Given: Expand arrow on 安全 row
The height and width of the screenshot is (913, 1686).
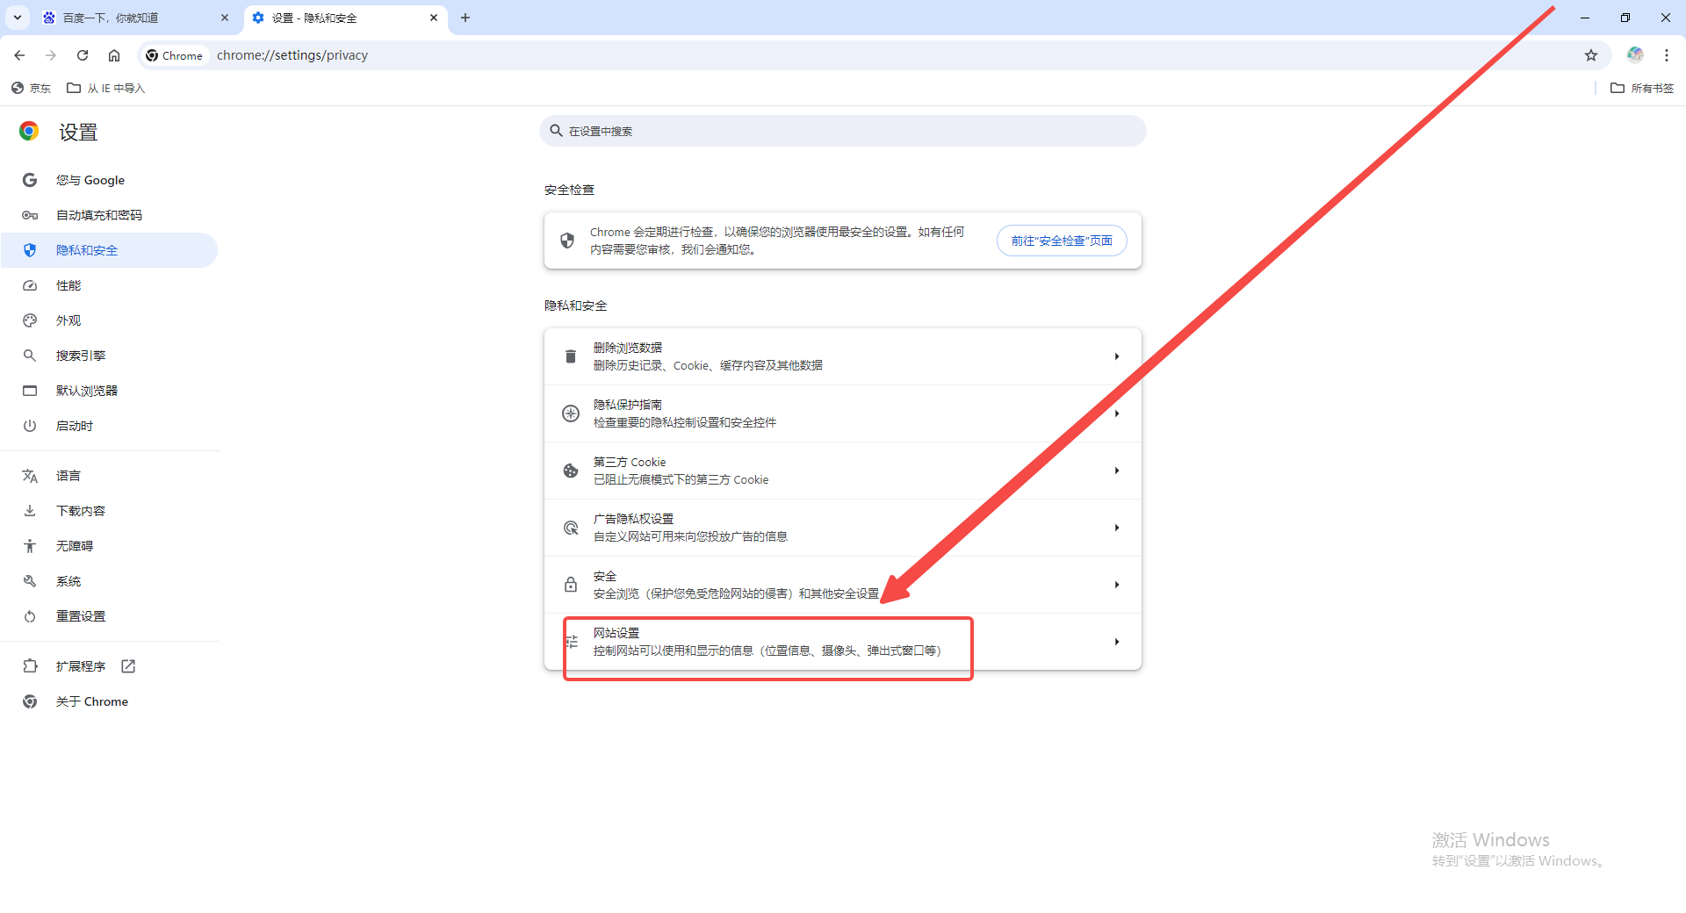Looking at the screenshot, I should click(1116, 585).
